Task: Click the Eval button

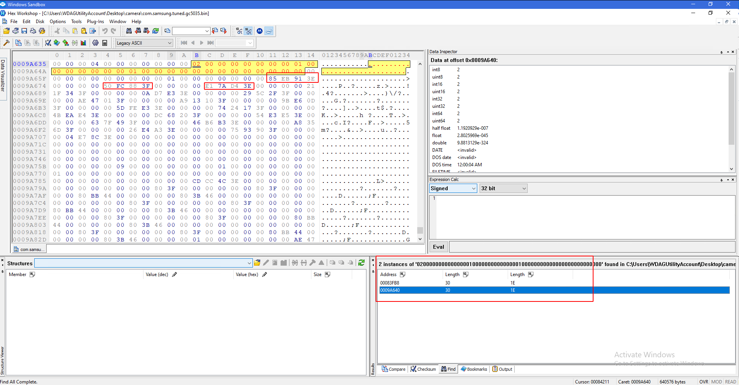Action: [438, 247]
